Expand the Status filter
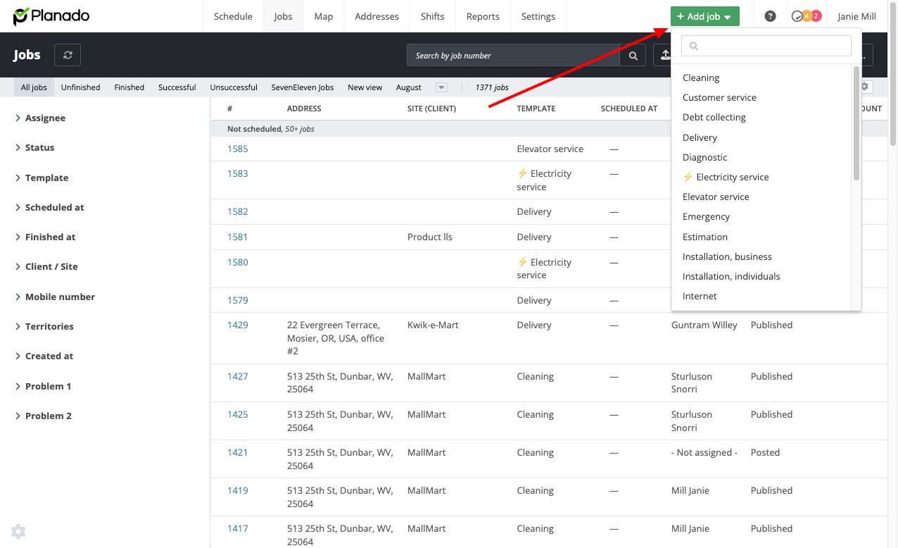Viewport: 898px width, 548px height. pos(34,147)
